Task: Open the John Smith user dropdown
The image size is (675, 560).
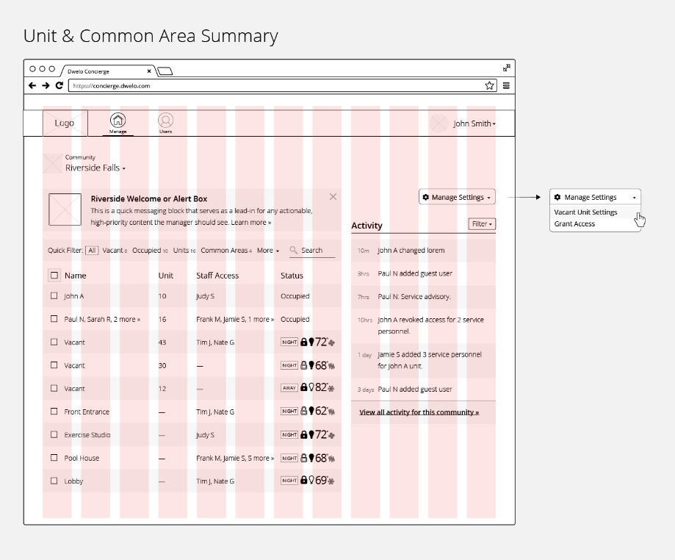Action: point(474,123)
